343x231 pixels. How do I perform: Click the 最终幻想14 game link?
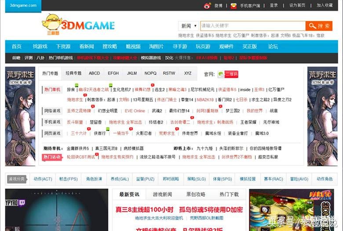tap(179, 111)
